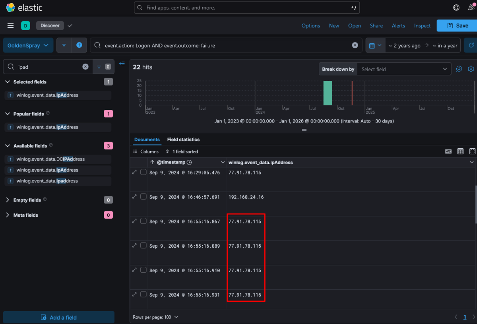The image size is (477, 324).
Task: Click Inspect in the top menu
Action: (x=422, y=26)
